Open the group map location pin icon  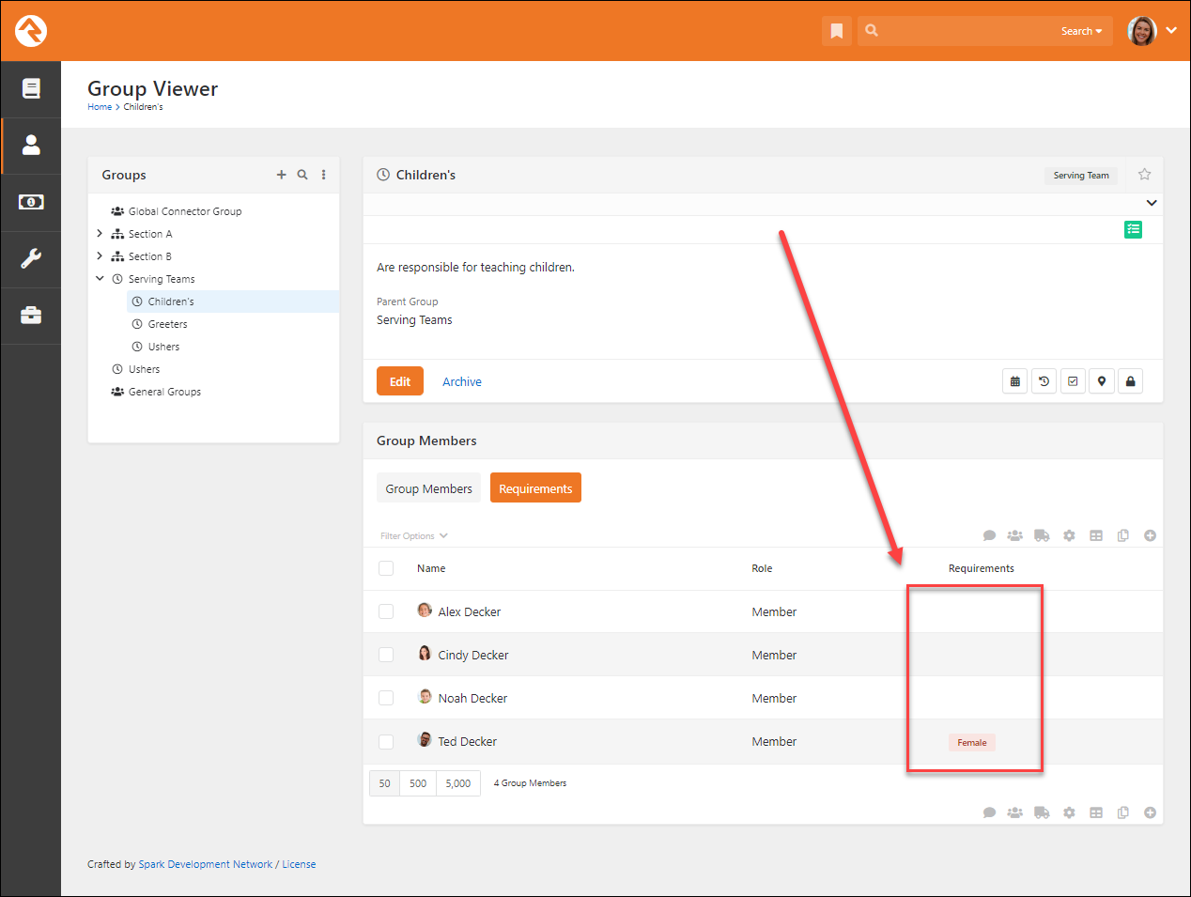[1102, 380]
